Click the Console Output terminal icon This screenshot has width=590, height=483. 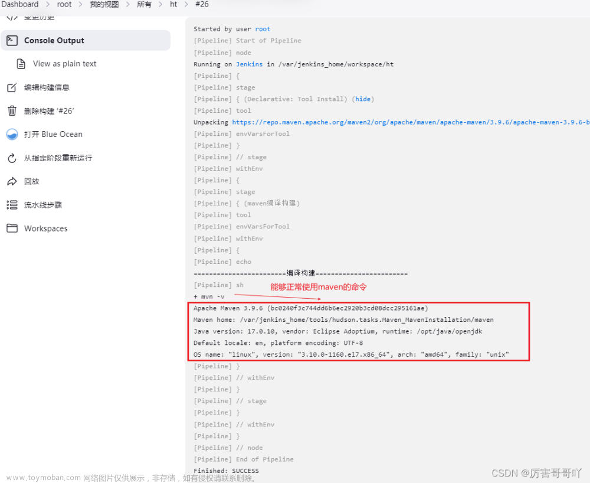[x=12, y=40]
